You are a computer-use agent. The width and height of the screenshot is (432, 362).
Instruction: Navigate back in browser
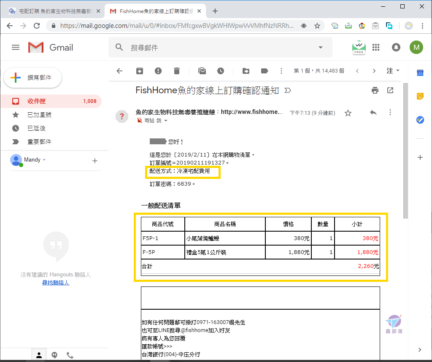tap(10, 26)
